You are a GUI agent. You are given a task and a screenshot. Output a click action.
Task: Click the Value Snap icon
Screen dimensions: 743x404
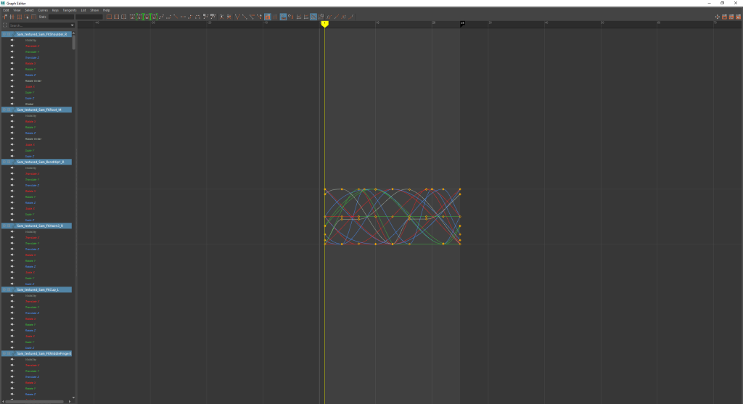(290, 17)
